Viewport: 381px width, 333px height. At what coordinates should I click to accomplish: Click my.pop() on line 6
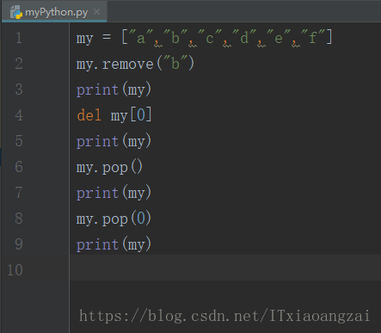point(109,167)
